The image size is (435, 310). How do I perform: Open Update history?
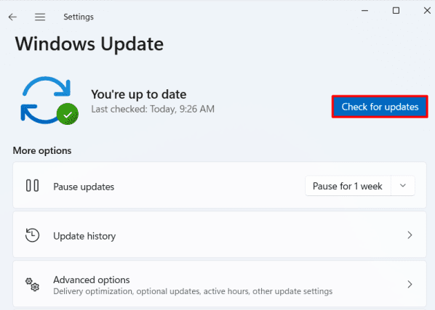pyautogui.click(x=220, y=235)
